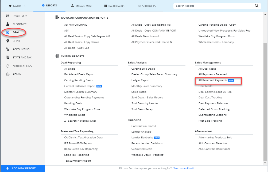Open the Outstanding Funding Payments report
The height and width of the screenshot is (172, 268).
click(x=84, y=98)
